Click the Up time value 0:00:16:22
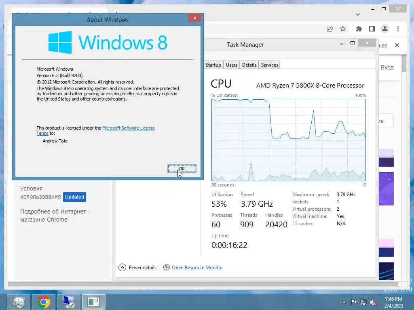The width and height of the screenshot is (414, 310). [229, 245]
